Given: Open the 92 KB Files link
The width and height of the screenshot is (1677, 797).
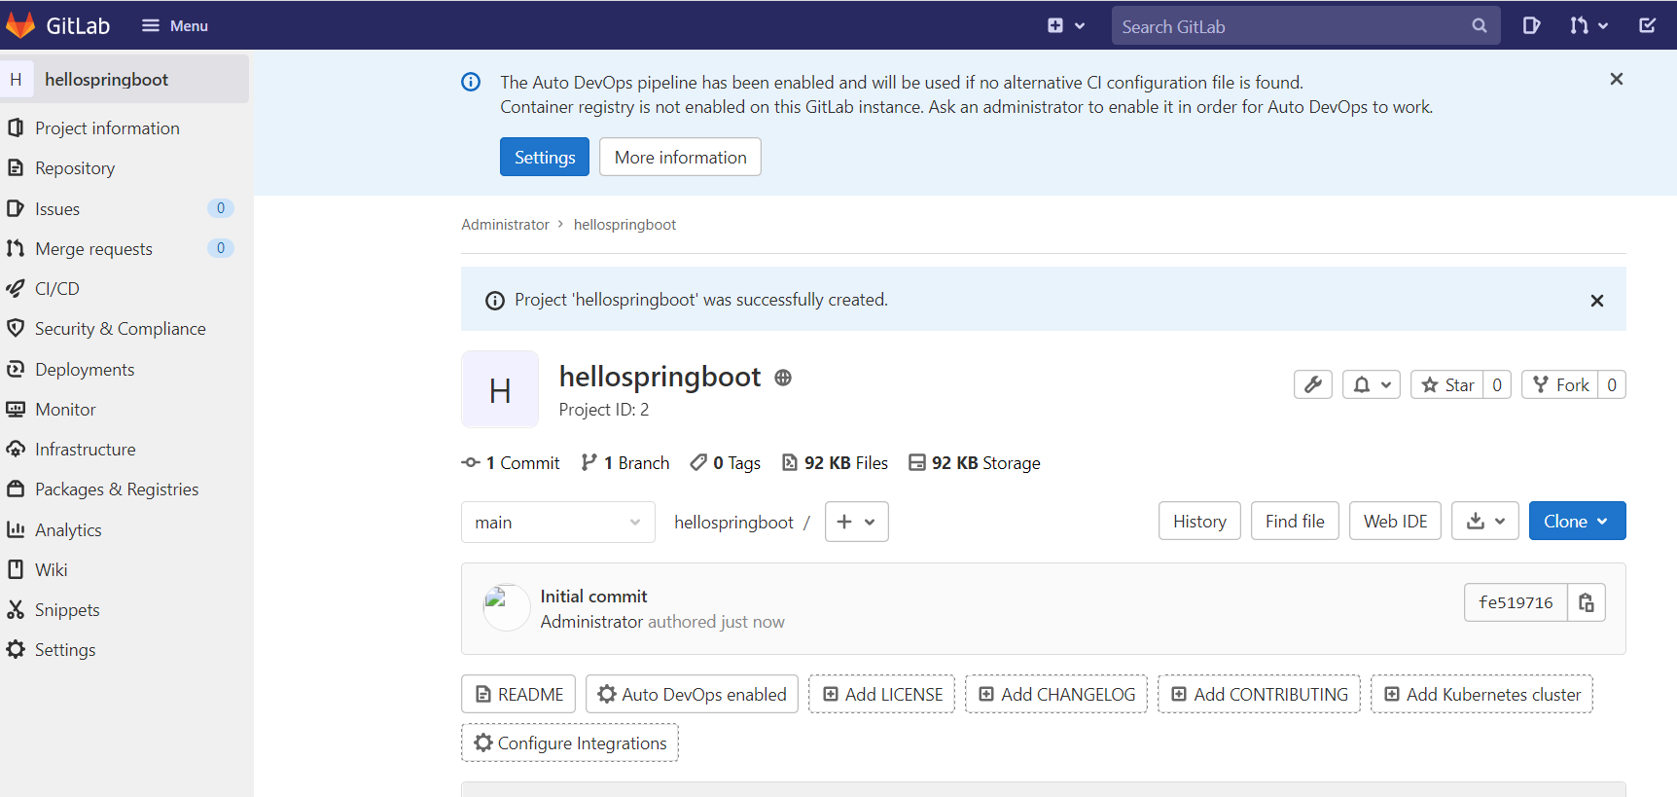Looking at the screenshot, I should click(836, 463).
